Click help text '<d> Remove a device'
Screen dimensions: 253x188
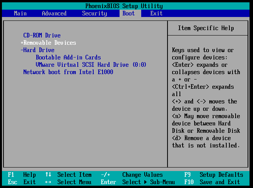[202, 138]
